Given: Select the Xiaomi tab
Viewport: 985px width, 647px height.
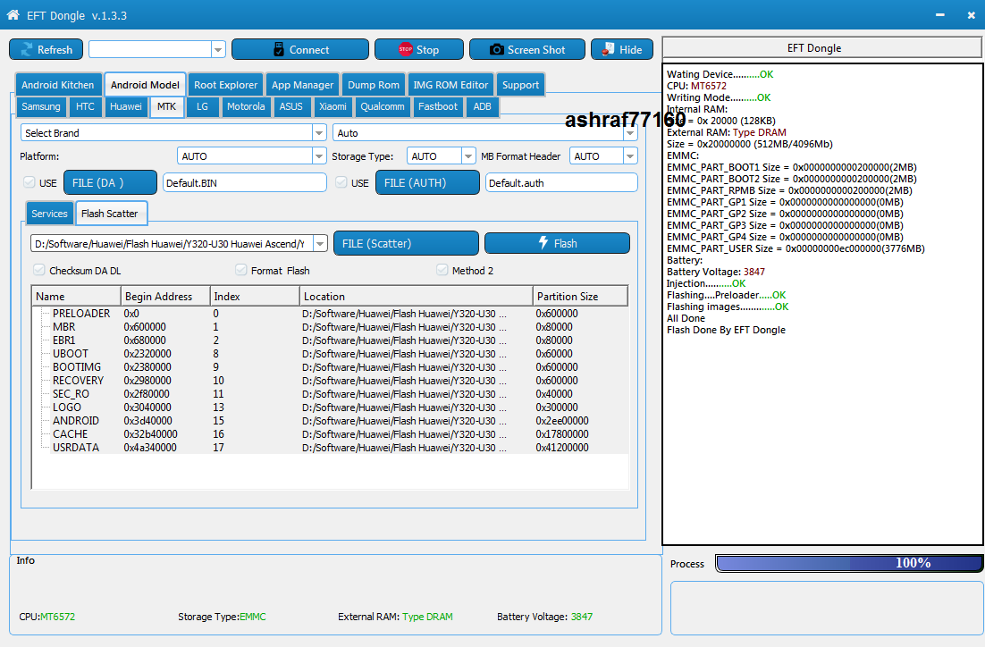Looking at the screenshot, I should [333, 106].
